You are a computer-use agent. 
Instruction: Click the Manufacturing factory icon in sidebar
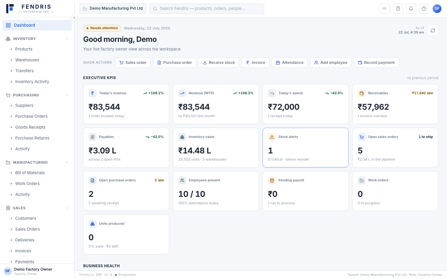8,162
